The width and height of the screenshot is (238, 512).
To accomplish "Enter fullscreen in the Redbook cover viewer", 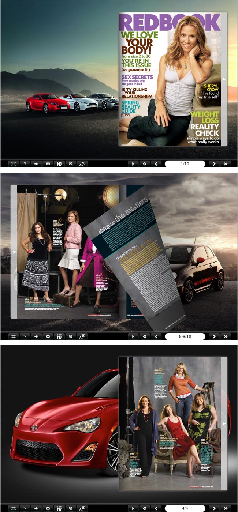I will click(14, 164).
